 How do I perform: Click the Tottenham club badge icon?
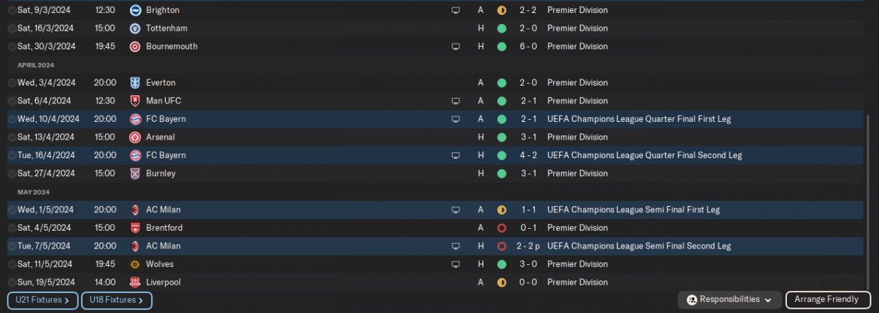[135, 29]
